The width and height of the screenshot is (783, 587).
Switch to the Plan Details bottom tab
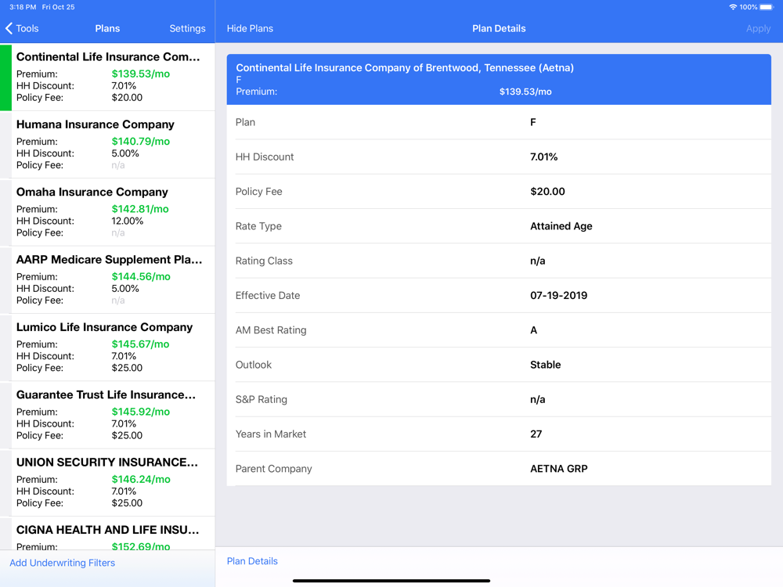pyautogui.click(x=252, y=561)
